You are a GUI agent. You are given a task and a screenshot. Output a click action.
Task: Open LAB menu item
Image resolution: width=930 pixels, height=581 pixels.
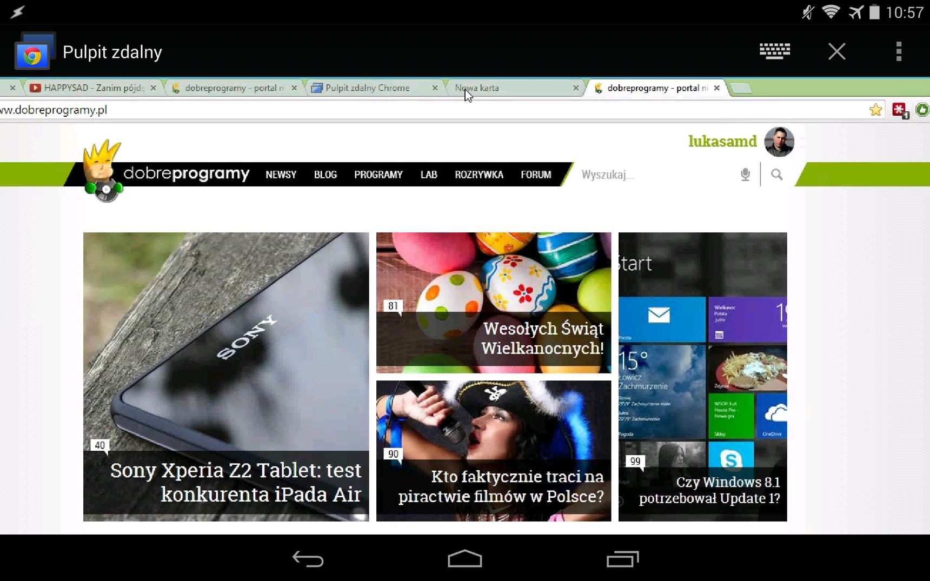tap(429, 175)
